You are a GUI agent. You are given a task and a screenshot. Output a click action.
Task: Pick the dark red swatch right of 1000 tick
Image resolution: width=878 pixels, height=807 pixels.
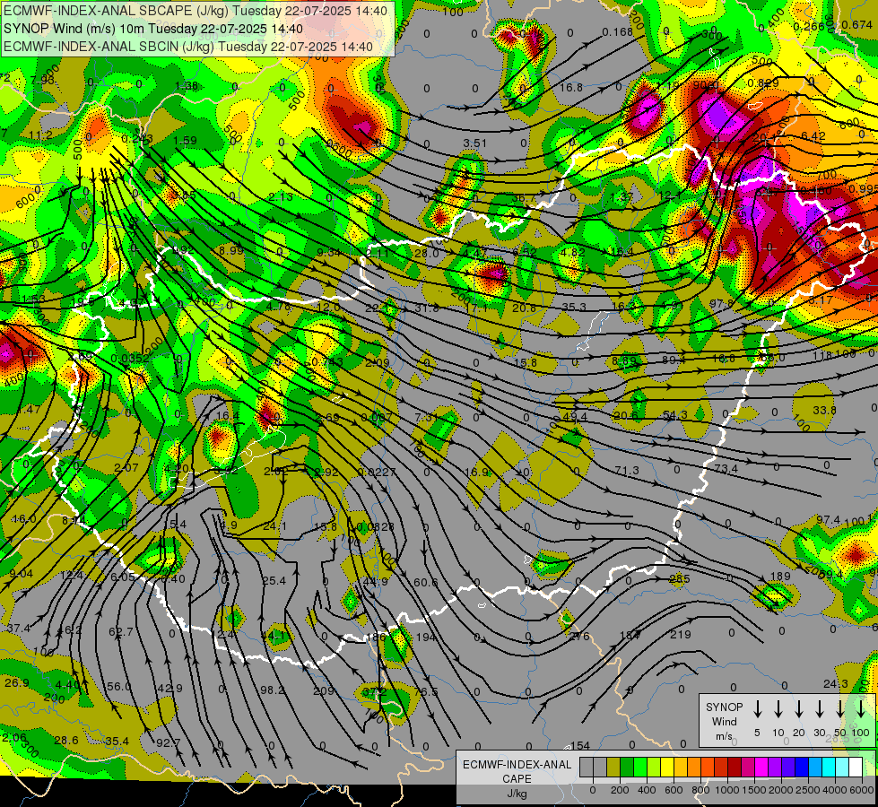735,768
